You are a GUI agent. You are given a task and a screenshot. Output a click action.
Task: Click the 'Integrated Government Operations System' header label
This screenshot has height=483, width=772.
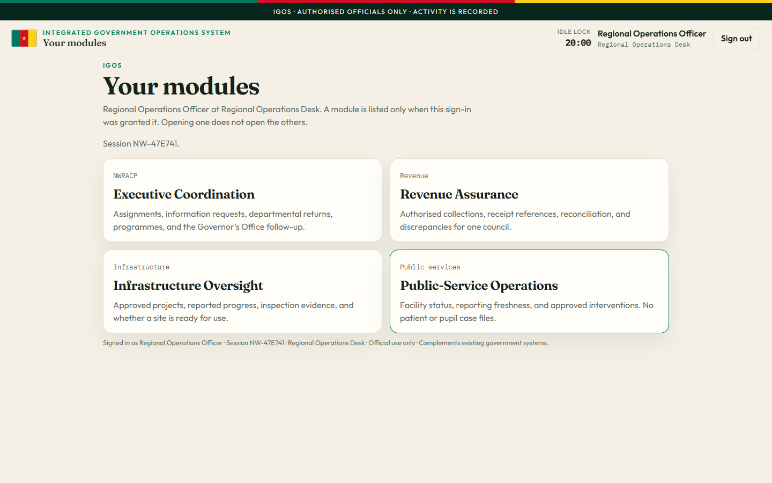(137, 33)
